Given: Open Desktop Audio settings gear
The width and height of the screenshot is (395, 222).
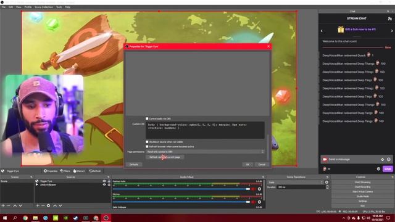Looking at the screenshot, I should click(x=259, y=189).
